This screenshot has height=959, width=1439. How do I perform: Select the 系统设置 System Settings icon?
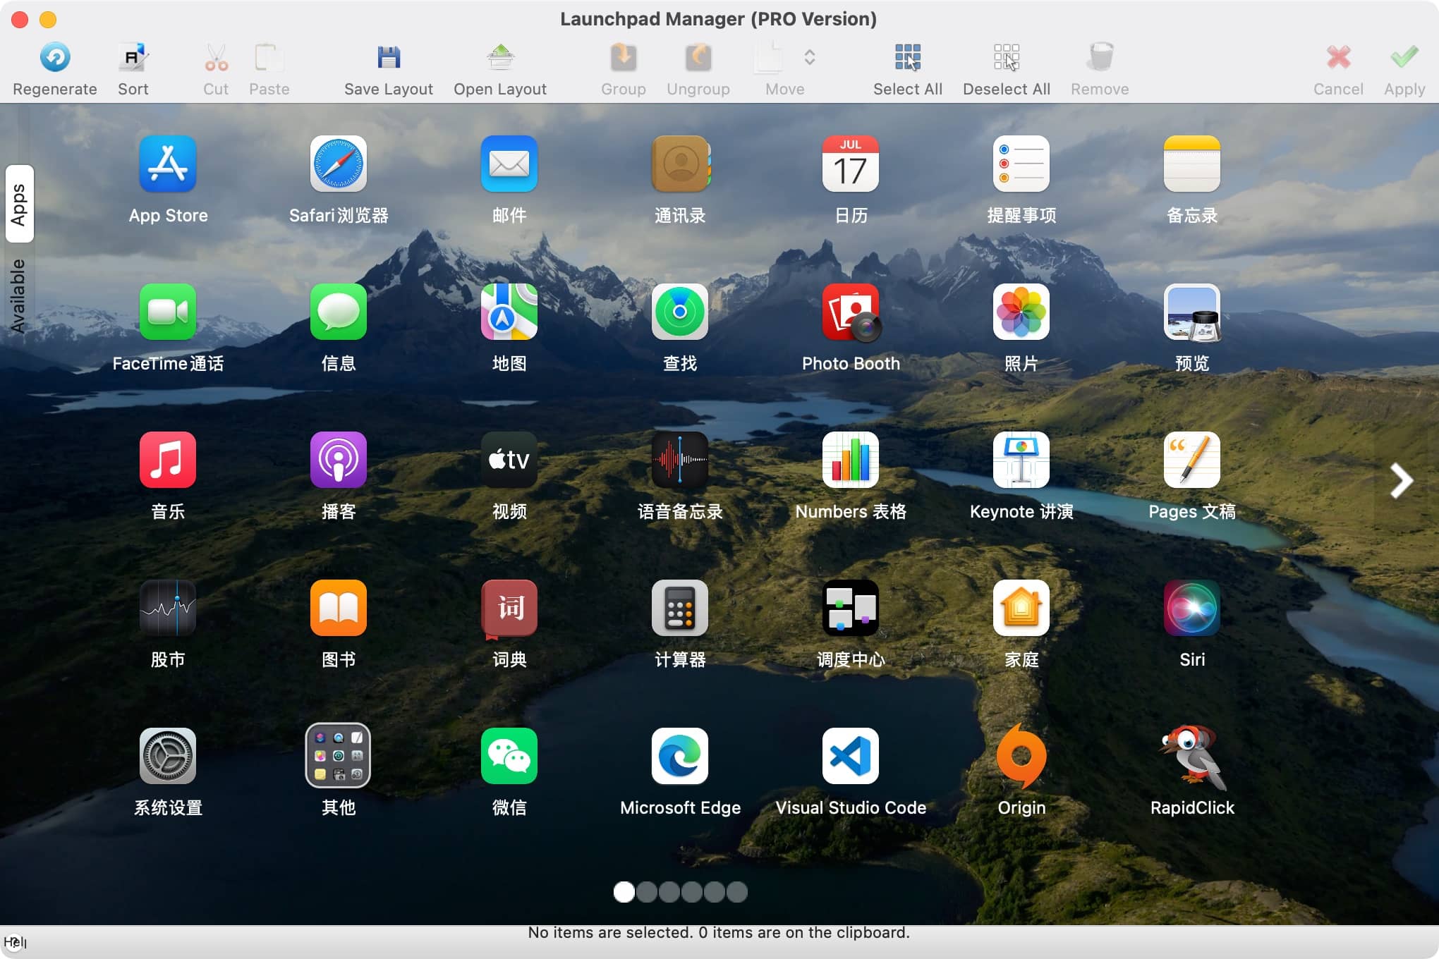(x=168, y=756)
